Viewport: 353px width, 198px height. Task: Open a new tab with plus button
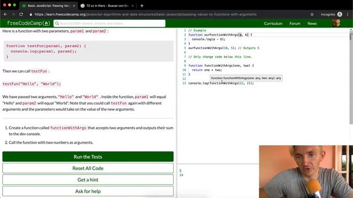pyautogui.click(x=142, y=6)
